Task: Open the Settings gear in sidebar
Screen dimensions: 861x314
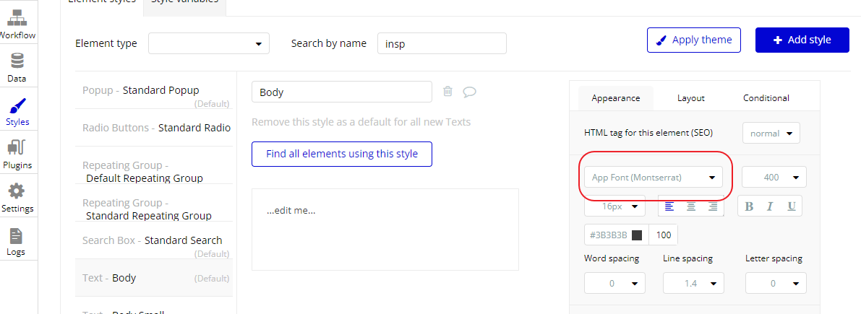Action: point(17,197)
